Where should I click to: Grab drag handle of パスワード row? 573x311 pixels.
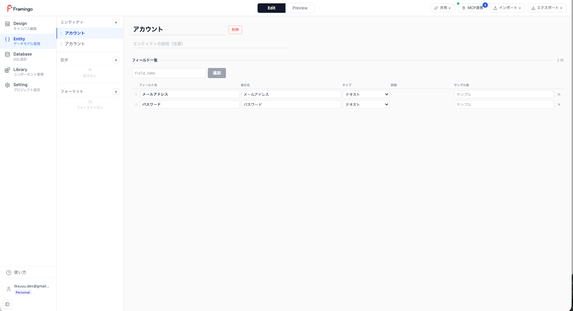[136, 105]
